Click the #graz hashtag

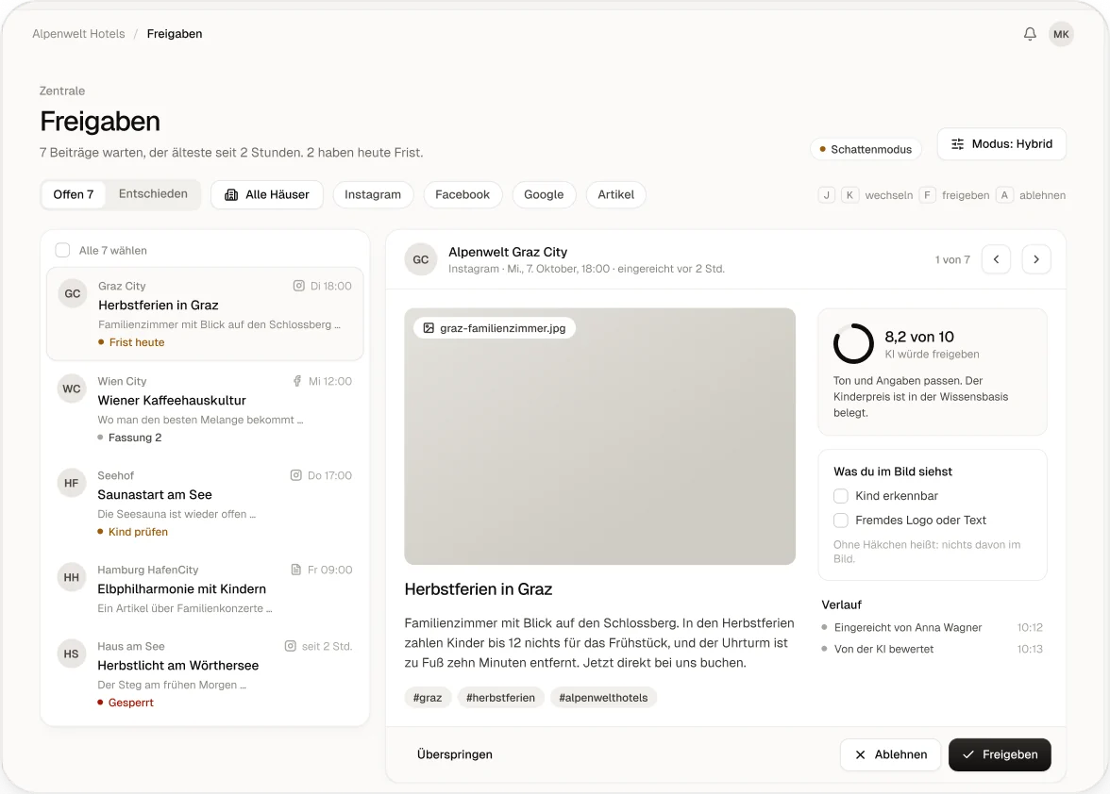click(428, 698)
